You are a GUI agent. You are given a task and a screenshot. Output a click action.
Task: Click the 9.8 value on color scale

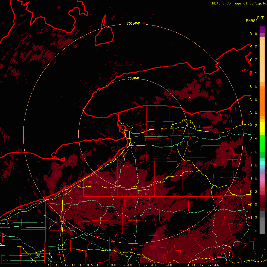[254, 33]
